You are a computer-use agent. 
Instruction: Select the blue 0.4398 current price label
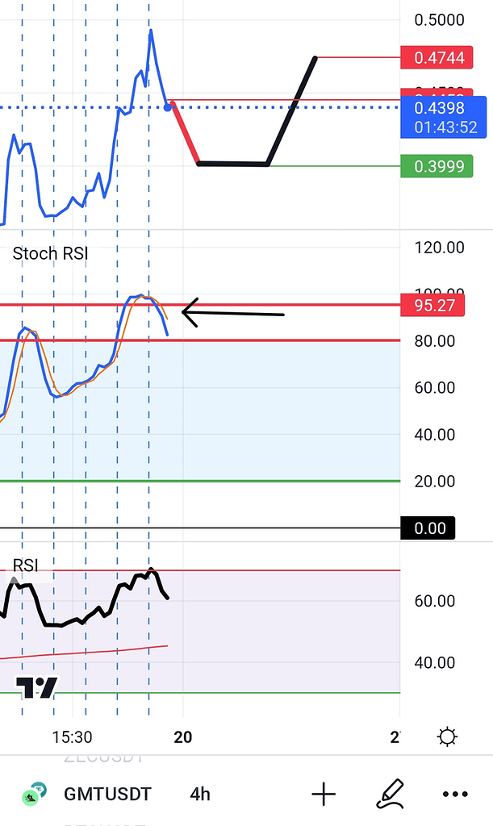[x=445, y=117]
